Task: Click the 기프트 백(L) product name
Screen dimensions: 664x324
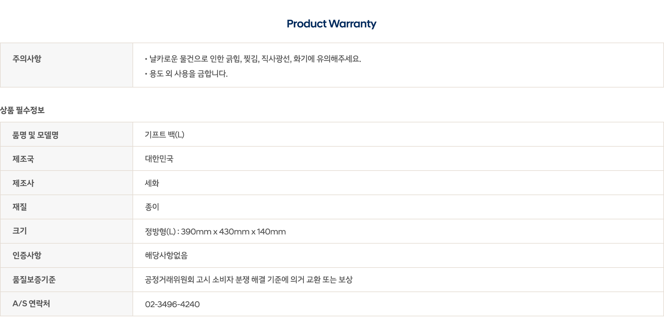Action: coord(165,135)
